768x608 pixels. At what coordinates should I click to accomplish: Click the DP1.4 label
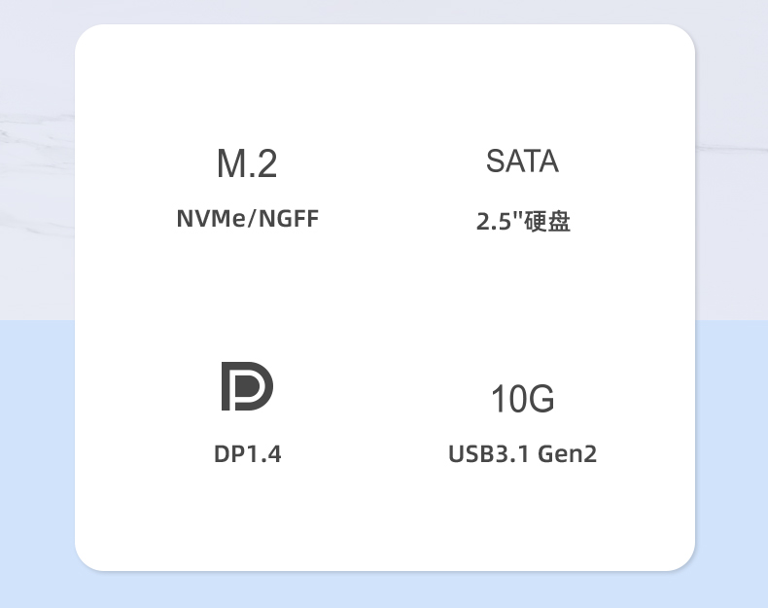point(247,453)
